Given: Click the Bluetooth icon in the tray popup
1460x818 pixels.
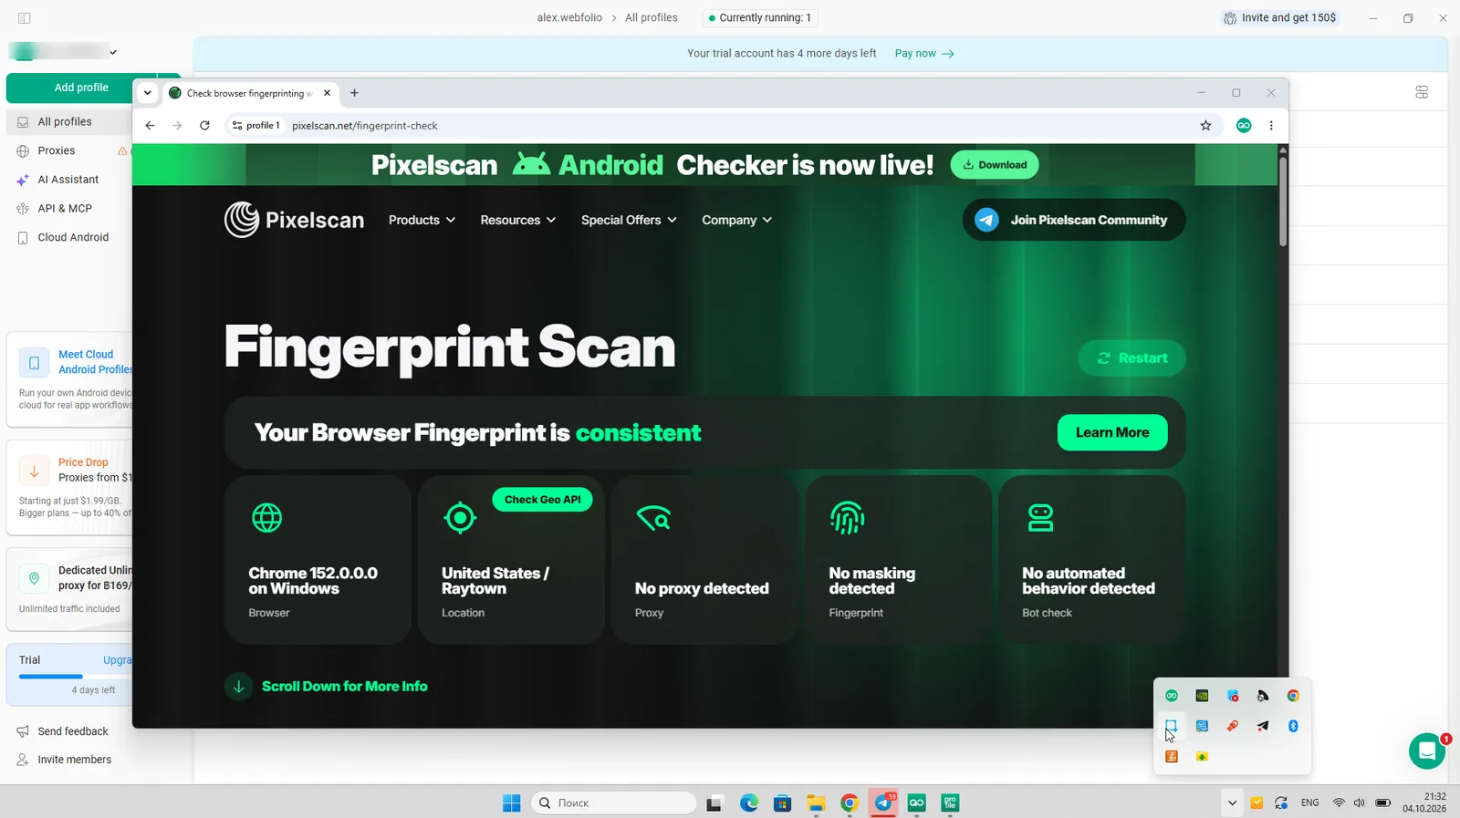Looking at the screenshot, I should click(x=1293, y=727).
